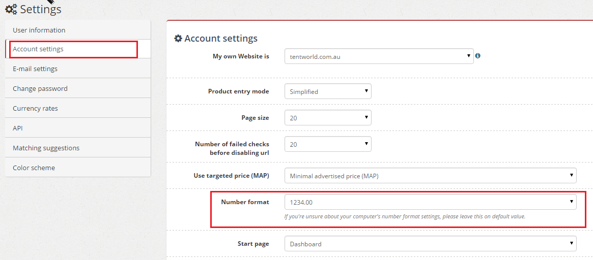Open User information settings section

click(78, 30)
